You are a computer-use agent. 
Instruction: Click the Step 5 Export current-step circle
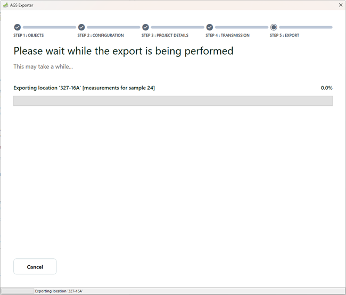pyautogui.click(x=274, y=27)
